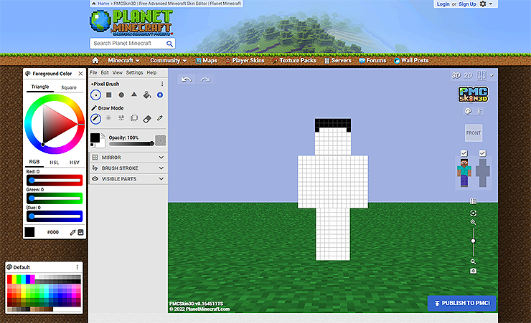Click the Login link
531x323 pixels.
(x=443, y=4)
